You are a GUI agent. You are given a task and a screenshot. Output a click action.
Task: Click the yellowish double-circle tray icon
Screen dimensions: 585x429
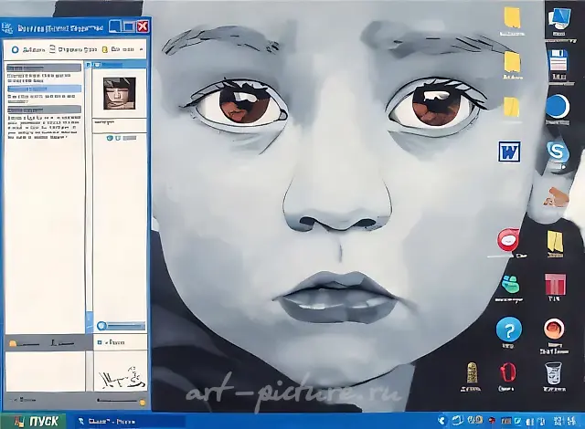coord(474,421)
